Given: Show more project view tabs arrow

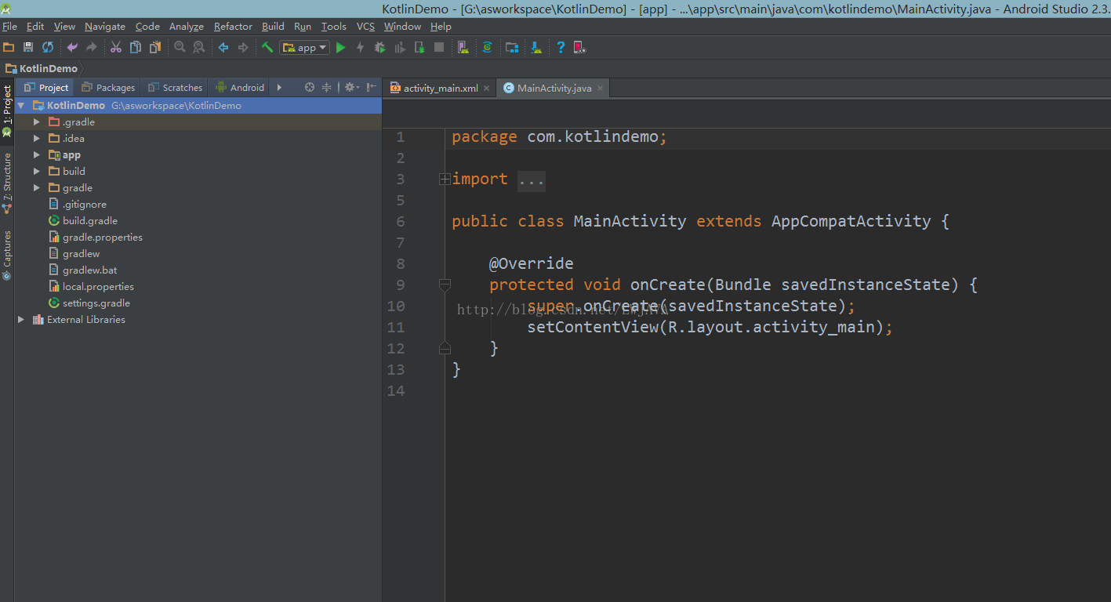Looking at the screenshot, I should 279,88.
